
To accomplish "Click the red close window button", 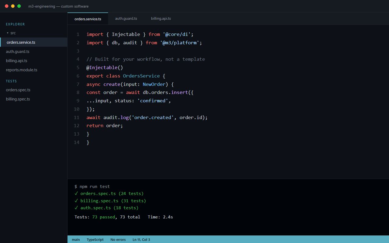I will pyautogui.click(x=7, y=6).
